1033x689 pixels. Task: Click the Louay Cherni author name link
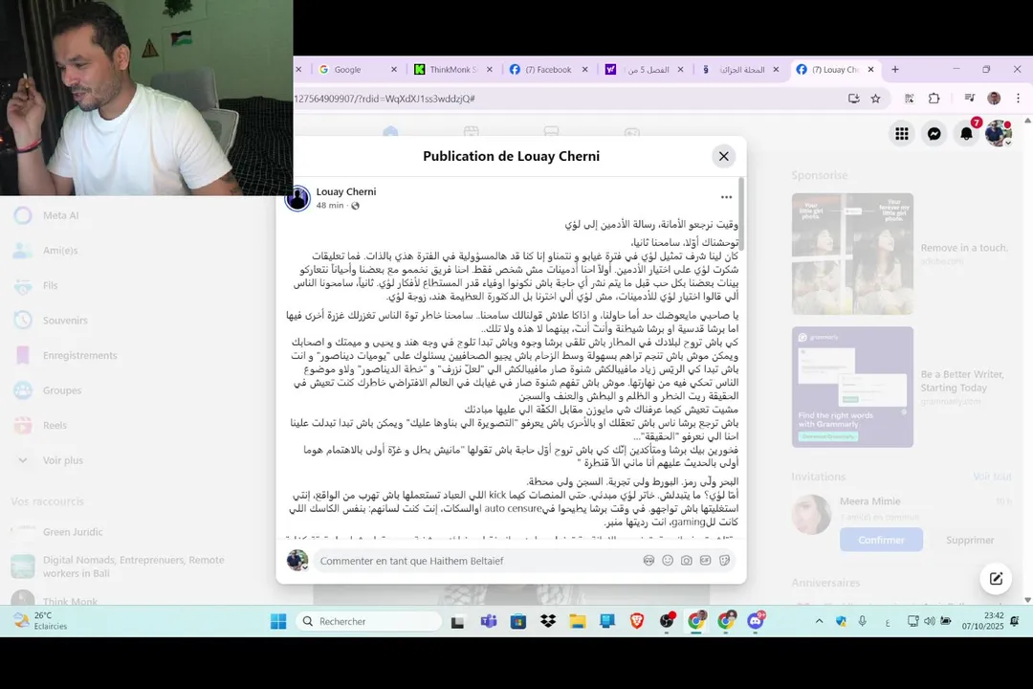point(346,191)
